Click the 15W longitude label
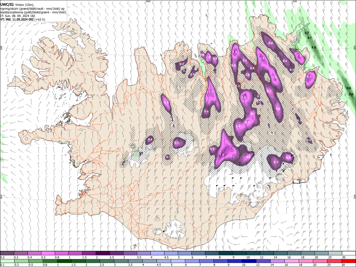356x267 pixels. [x=295, y=1]
